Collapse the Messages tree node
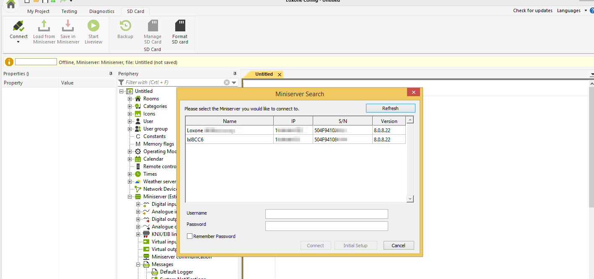Viewport: 594px width, 279px height. [x=138, y=264]
